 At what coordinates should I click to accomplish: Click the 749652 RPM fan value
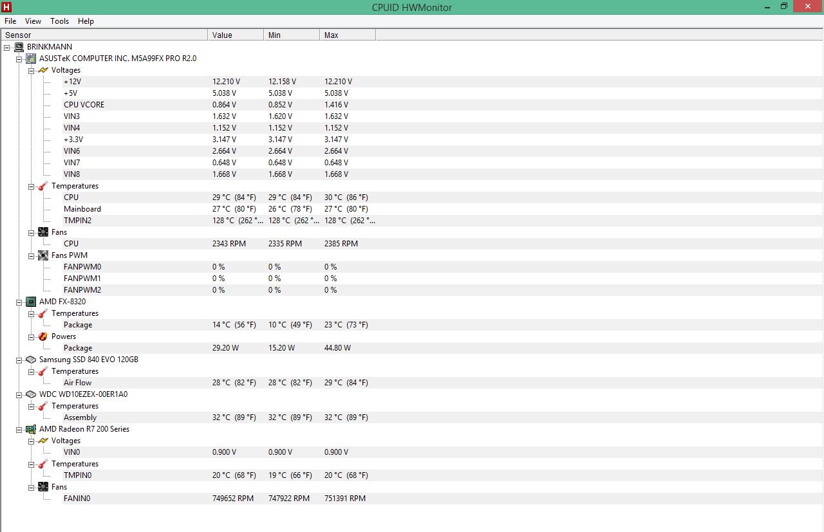(233, 499)
